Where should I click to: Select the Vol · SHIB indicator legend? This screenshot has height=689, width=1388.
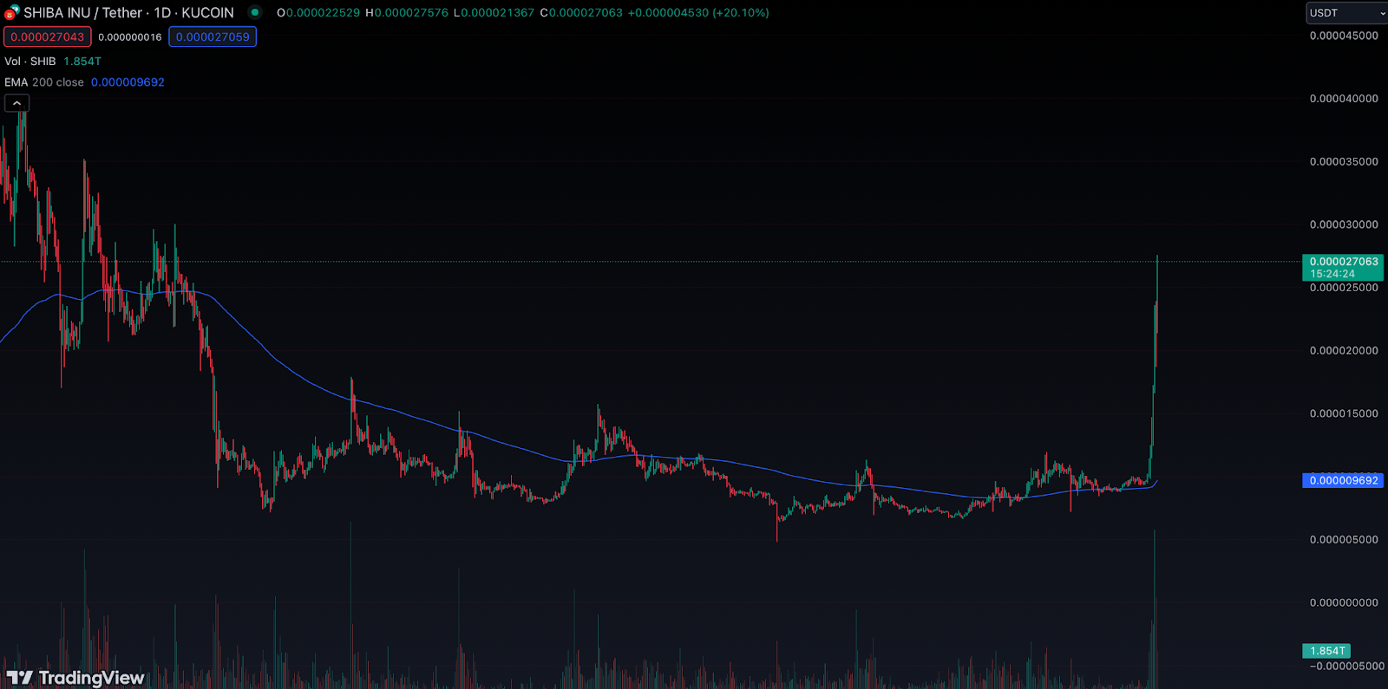pyautogui.click(x=30, y=62)
